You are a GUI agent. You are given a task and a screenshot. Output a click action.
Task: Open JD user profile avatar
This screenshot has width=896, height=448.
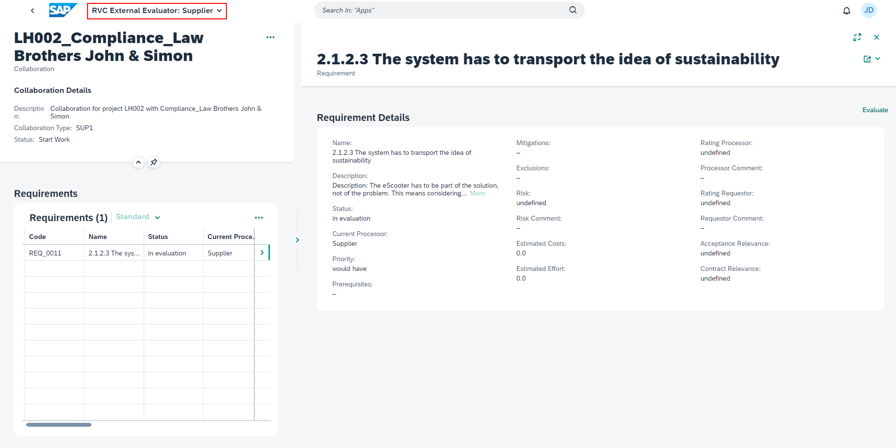pos(869,10)
